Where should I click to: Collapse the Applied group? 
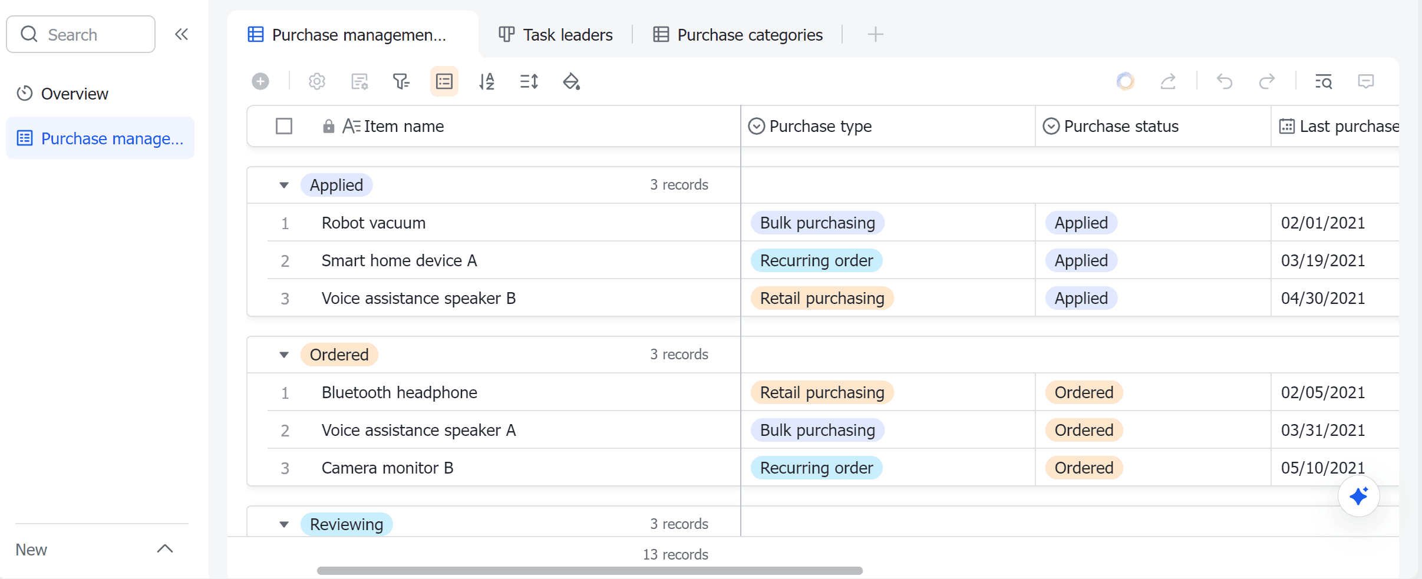pyautogui.click(x=284, y=185)
